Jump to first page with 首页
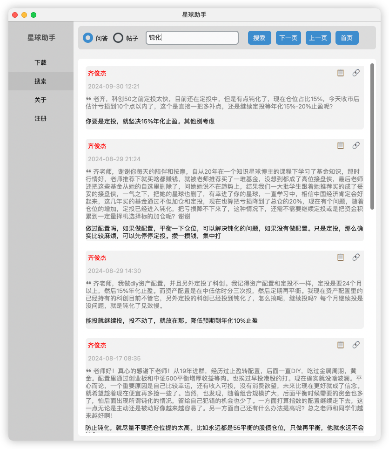 pos(347,38)
